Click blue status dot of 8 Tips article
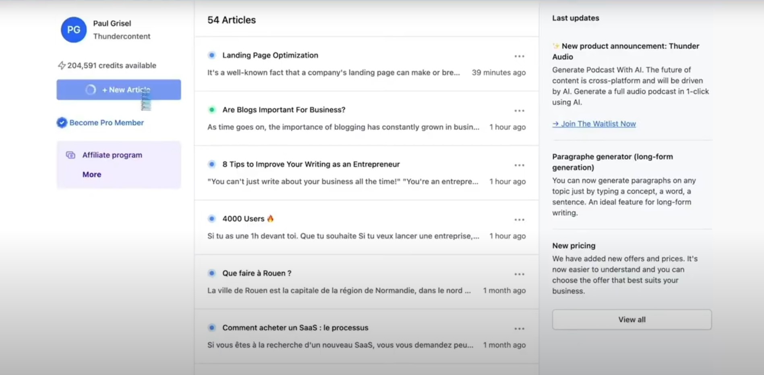764x375 pixels. pyautogui.click(x=212, y=164)
